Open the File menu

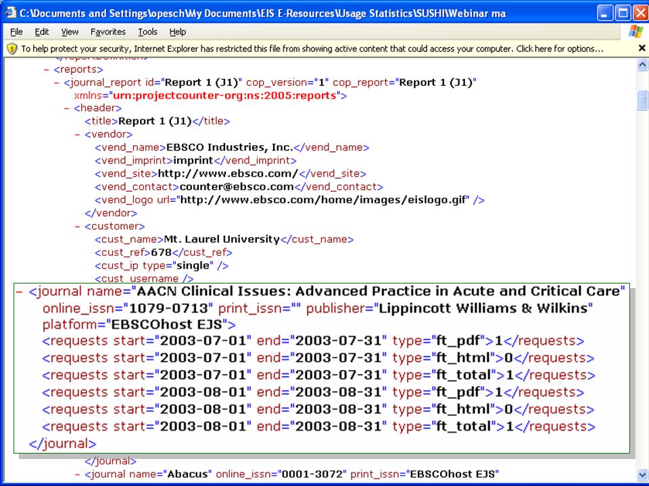click(16, 32)
